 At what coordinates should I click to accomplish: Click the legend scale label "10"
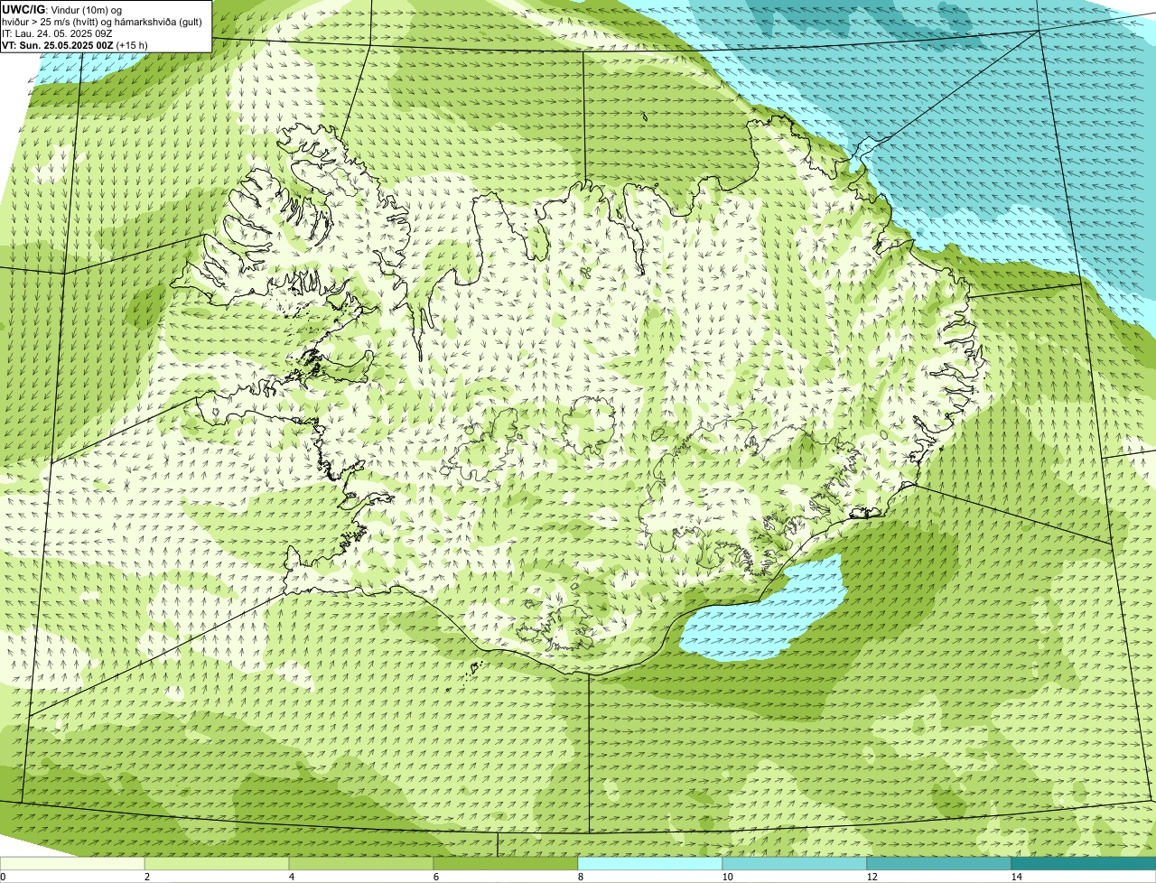(727, 877)
